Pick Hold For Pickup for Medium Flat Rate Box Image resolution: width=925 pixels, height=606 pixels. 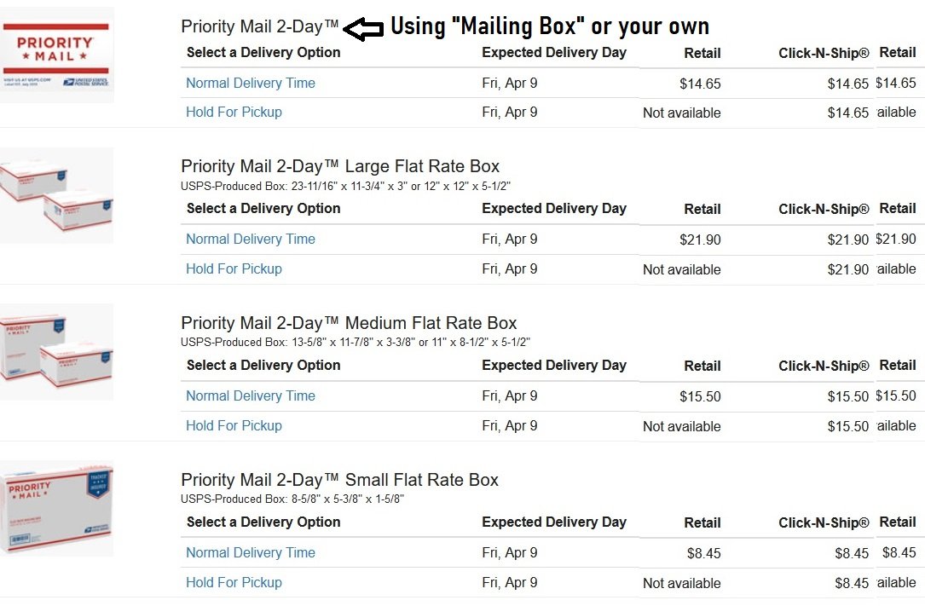click(234, 425)
